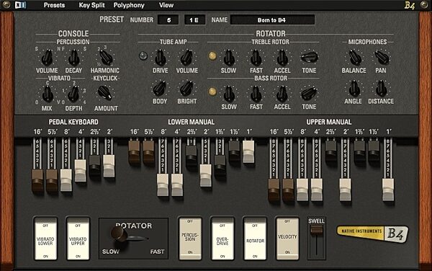The width and height of the screenshot is (432, 271).
Task: Click the Percussion Harmonic knob
Action: pos(106,58)
